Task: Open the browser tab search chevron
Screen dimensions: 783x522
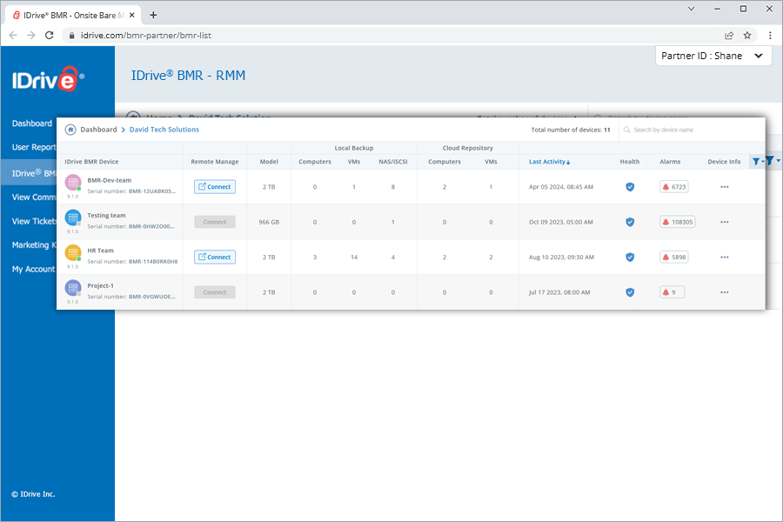Action: (691, 9)
